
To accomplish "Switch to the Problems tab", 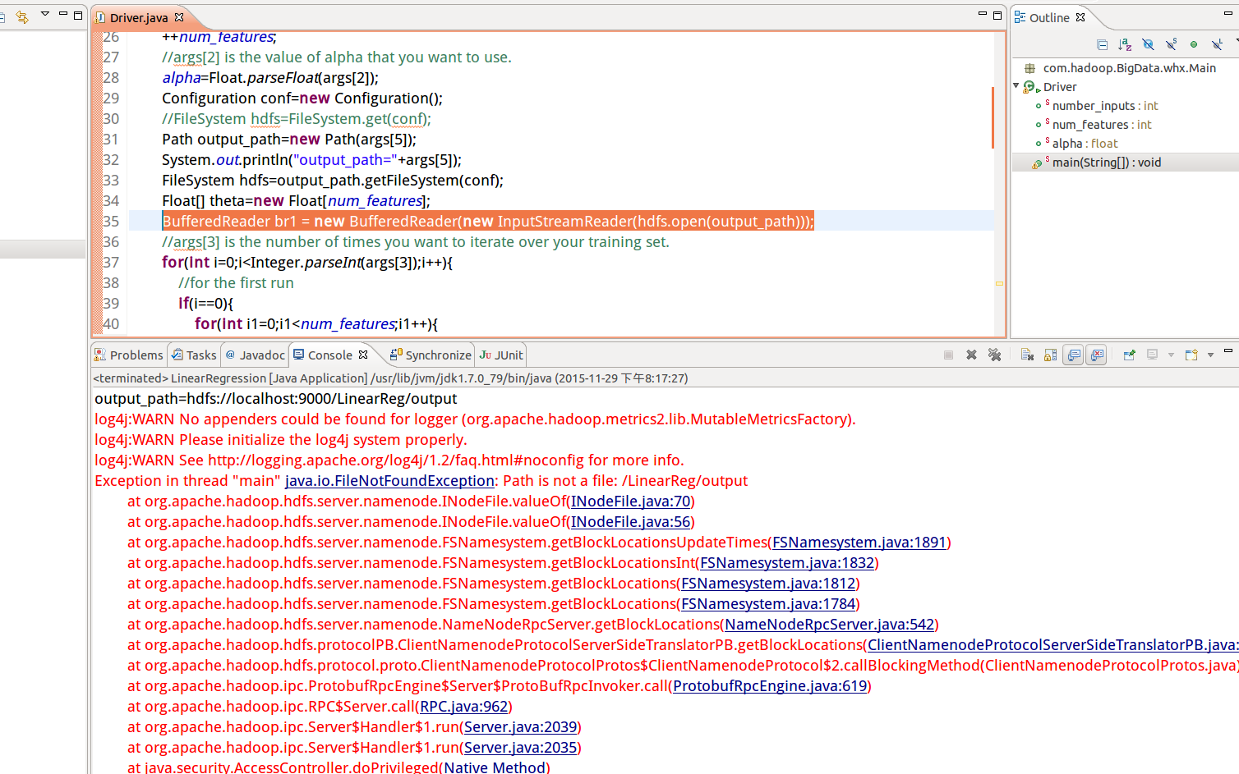I will [x=129, y=355].
